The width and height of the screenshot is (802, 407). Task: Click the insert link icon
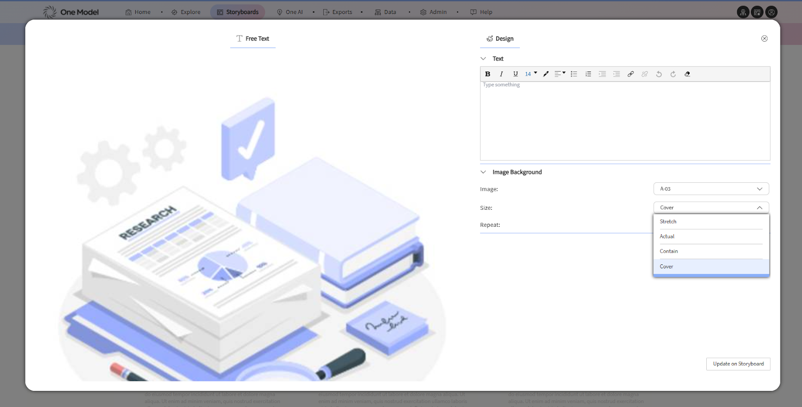[631, 74]
